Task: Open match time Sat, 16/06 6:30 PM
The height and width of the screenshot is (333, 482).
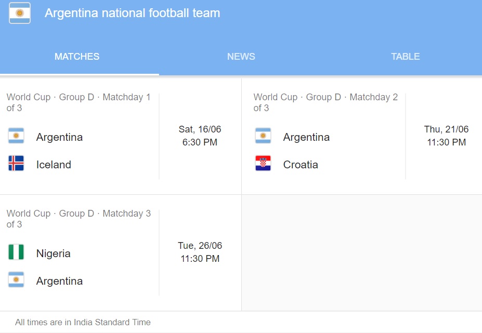Action: (200, 136)
